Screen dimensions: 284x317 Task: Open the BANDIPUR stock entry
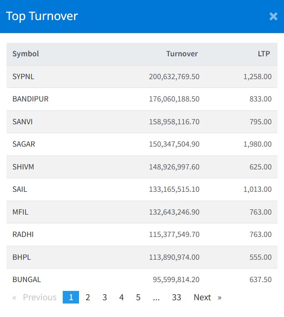click(30, 99)
